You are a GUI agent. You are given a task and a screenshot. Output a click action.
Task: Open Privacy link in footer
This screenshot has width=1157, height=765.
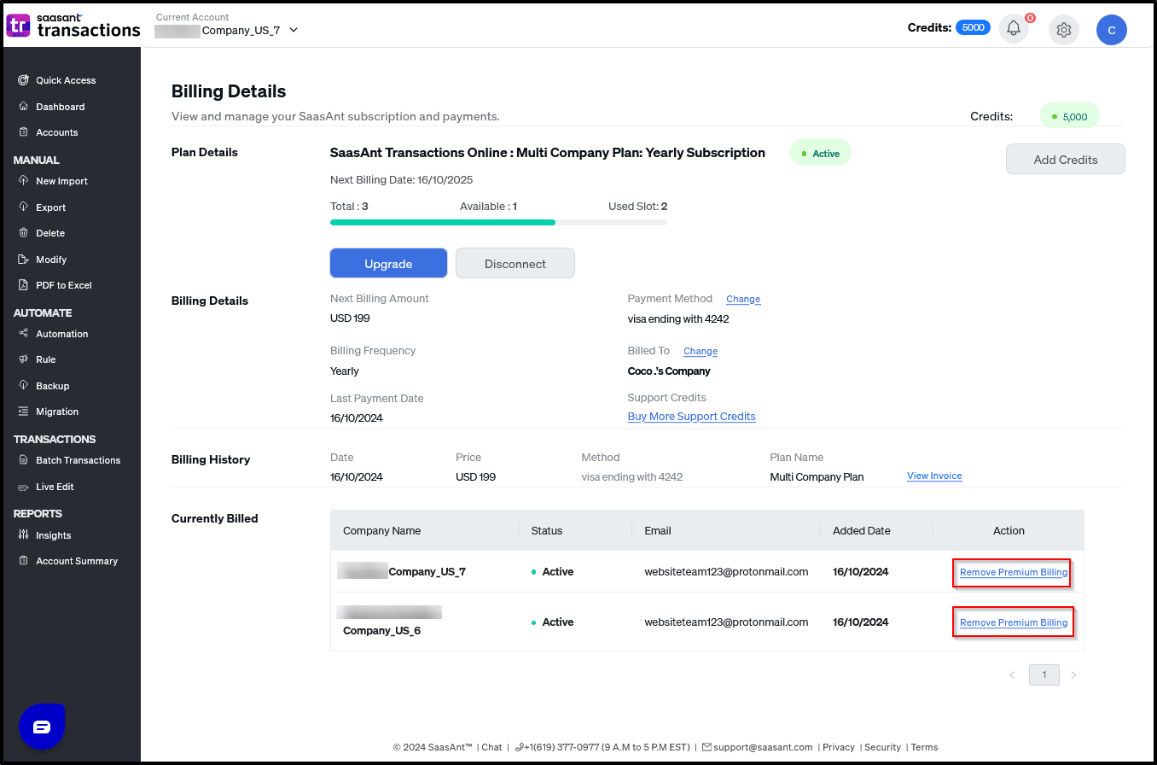coord(839,747)
